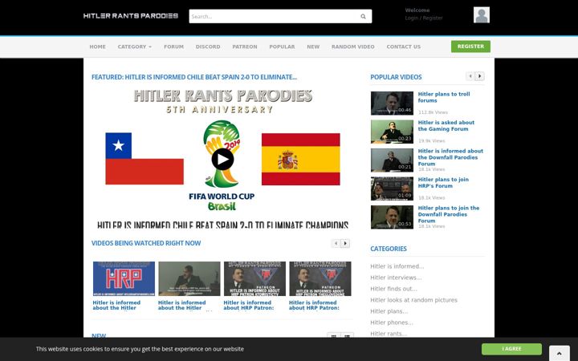Select 'Hitler finds out...' category
Screen dimensions: 578x361
click(x=393, y=289)
